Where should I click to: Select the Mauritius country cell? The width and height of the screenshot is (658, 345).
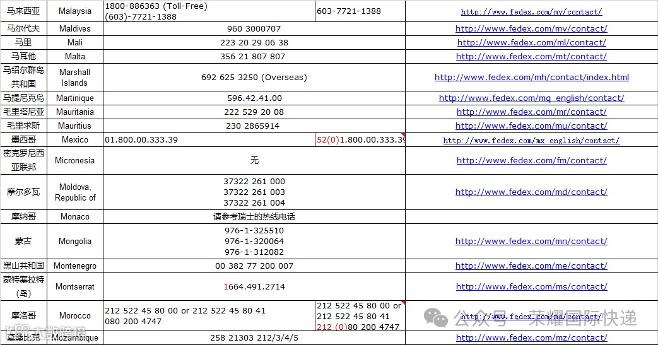pyautogui.click(x=74, y=126)
